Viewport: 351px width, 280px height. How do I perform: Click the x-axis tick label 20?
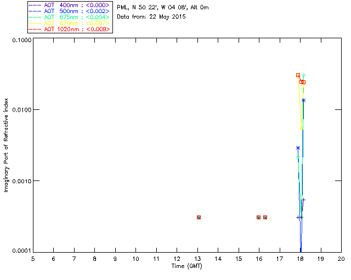pyautogui.click(x=341, y=259)
